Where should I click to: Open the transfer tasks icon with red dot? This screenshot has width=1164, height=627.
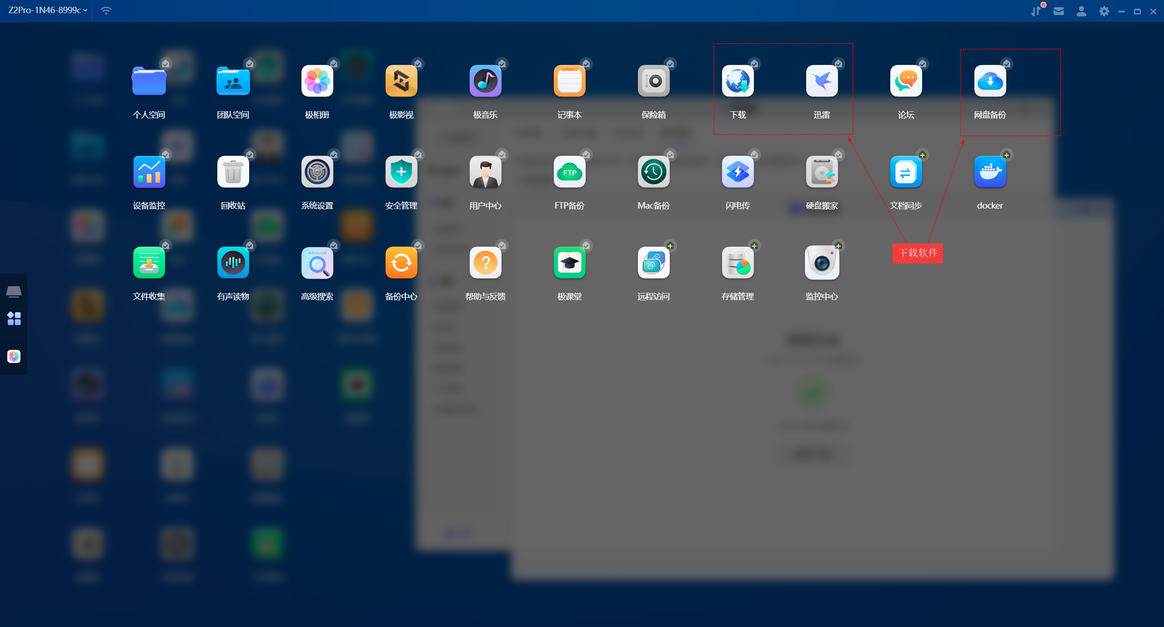pos(1036,11)
